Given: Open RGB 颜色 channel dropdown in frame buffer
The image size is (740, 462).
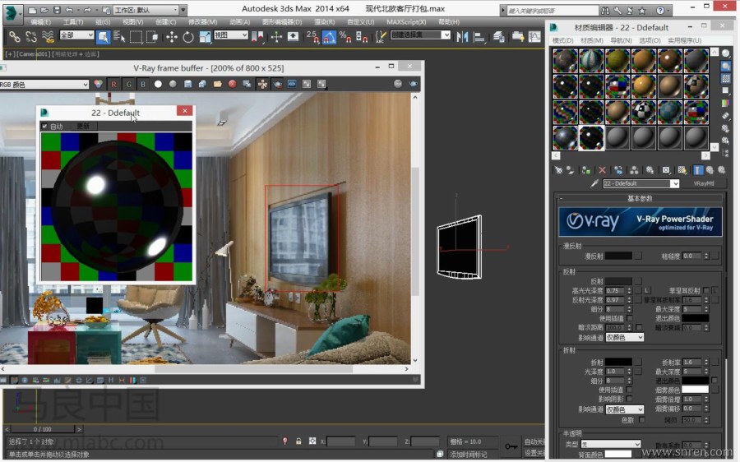Looking at the screenshot, I should click(x=44, y=85).
